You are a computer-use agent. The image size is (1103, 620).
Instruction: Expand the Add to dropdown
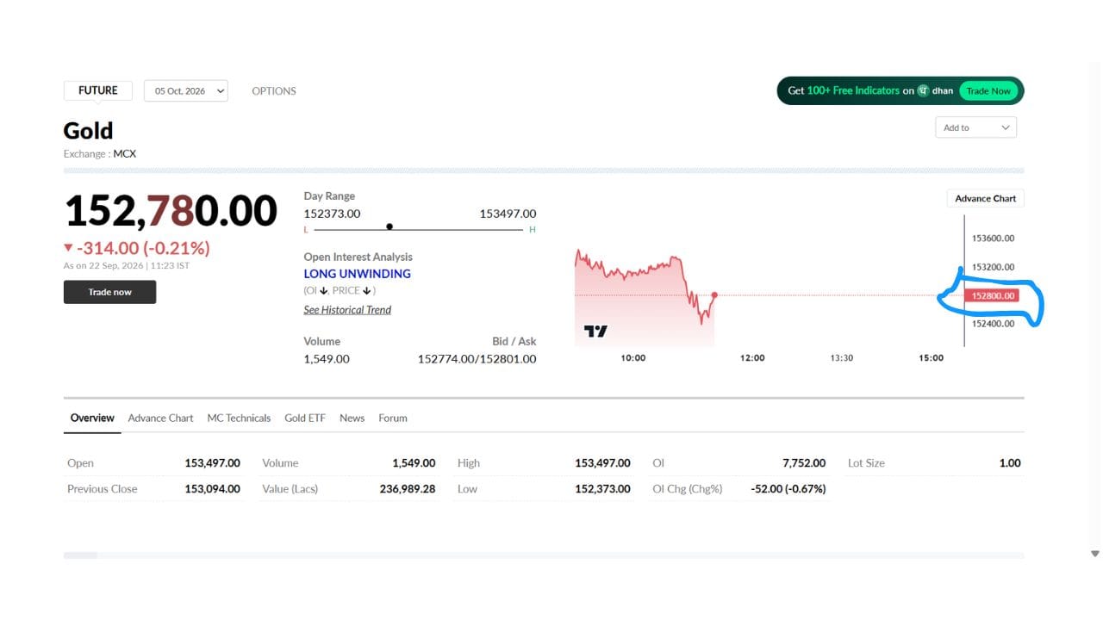coord(975,127)
